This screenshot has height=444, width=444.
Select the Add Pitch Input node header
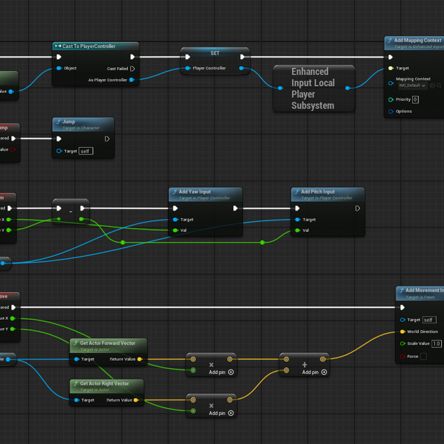pyautogui.click(x=328, y=194)
